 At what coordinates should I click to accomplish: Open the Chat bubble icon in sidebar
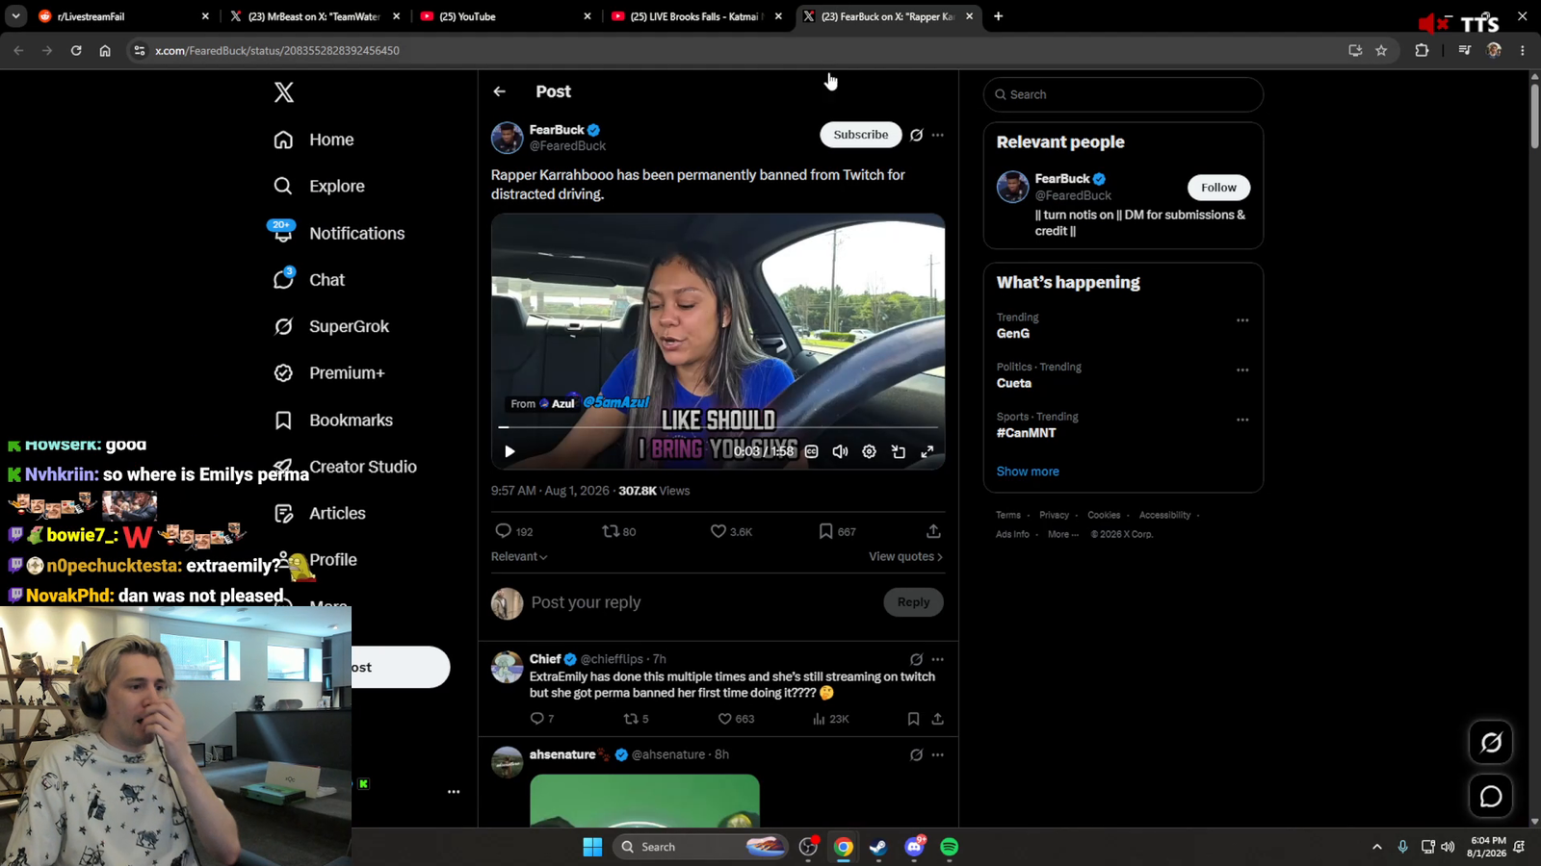[283, 280]
